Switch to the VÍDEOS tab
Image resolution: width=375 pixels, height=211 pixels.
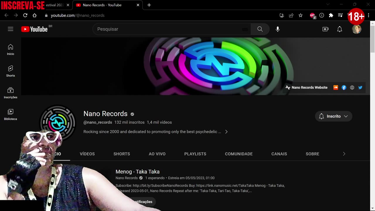coord(87,154)
